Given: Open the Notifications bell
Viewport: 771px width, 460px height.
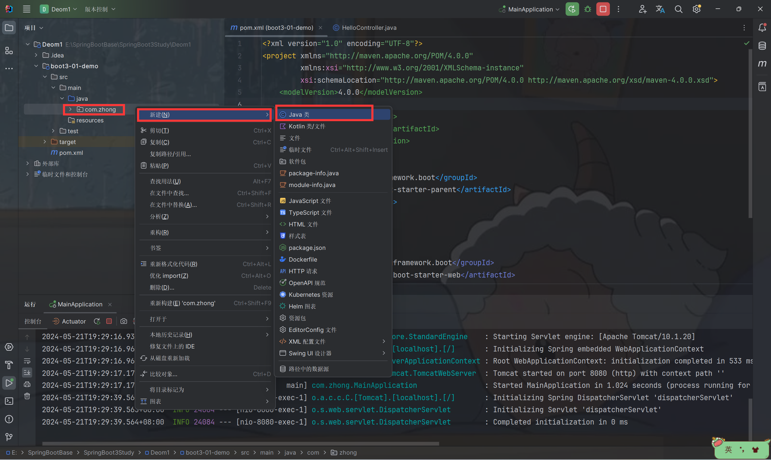Looking at the screenshot, I should click(x=762, y=28).
